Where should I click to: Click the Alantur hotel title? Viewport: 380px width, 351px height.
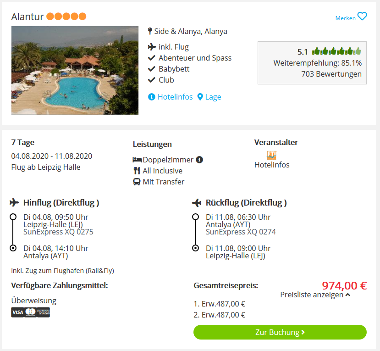tap(28, 17)
